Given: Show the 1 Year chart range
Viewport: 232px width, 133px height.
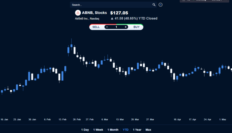Looking at the screenshot, I should 137,130.
